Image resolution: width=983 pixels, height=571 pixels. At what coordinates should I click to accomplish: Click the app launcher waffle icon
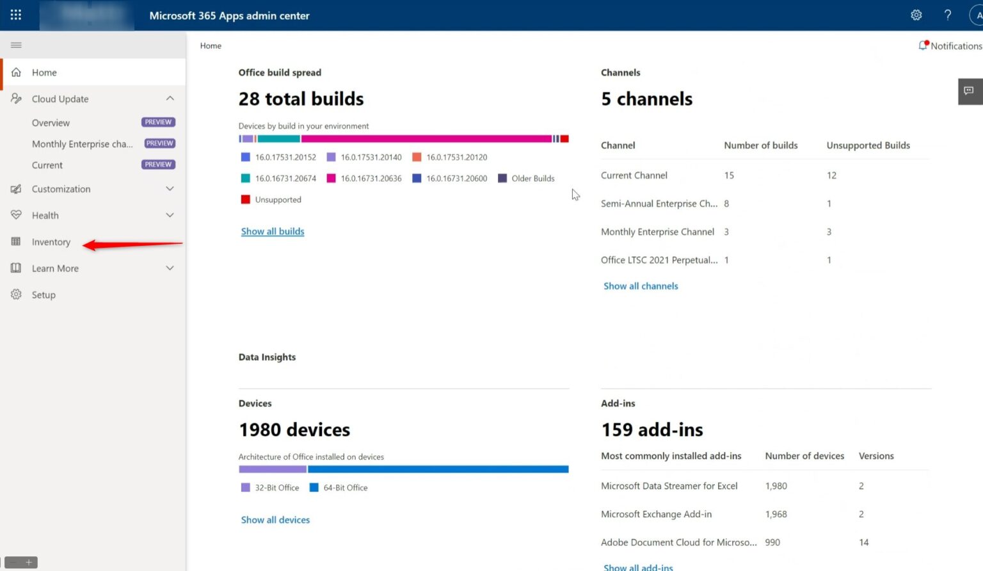click(15, 15)
